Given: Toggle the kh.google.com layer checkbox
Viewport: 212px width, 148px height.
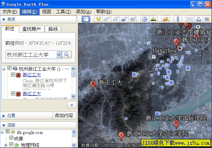Looking at the screenshot, I should tap(7, 132).
